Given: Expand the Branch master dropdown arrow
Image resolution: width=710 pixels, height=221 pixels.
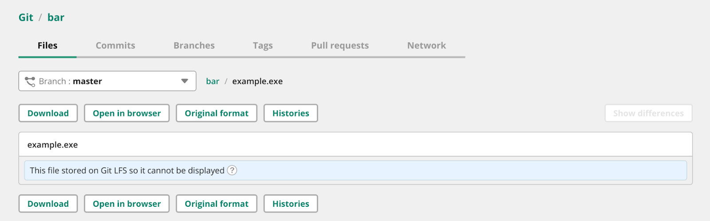Looking at the screenshot, I should (185, 81).
